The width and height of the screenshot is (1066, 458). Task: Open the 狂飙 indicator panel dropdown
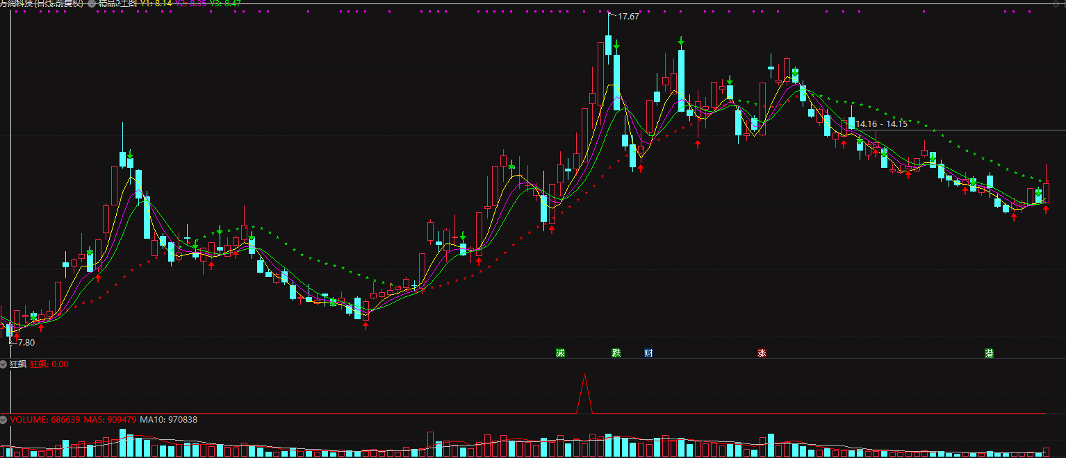[3, 364]
